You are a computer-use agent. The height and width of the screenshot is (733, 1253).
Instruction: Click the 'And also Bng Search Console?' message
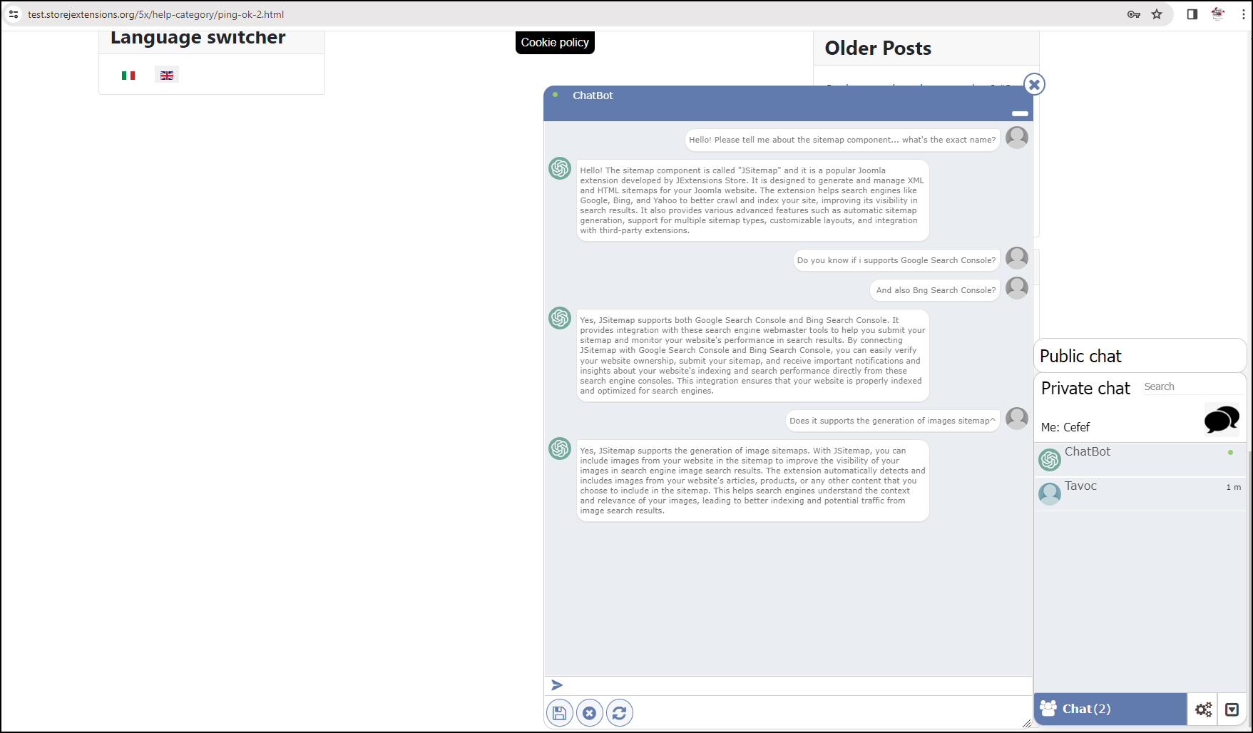(936, 290)
